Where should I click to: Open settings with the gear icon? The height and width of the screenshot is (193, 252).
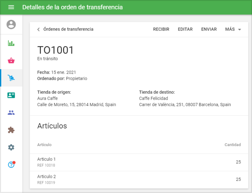[x=11, y=147]
